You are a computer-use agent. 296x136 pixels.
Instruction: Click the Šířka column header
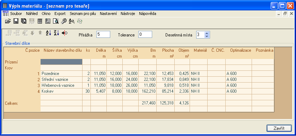pyautogui.click(x=117, y=50)
